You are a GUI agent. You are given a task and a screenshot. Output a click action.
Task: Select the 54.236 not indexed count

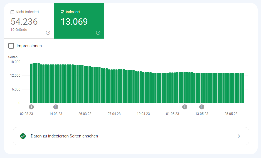[x=24, y=22]
